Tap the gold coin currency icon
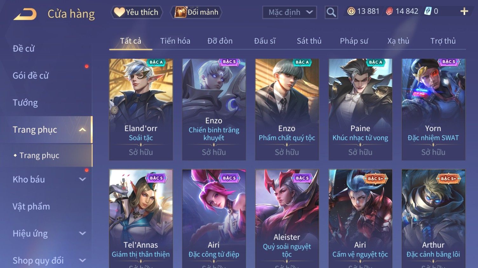This screenshot has width=478, height=268. (351, 11)
